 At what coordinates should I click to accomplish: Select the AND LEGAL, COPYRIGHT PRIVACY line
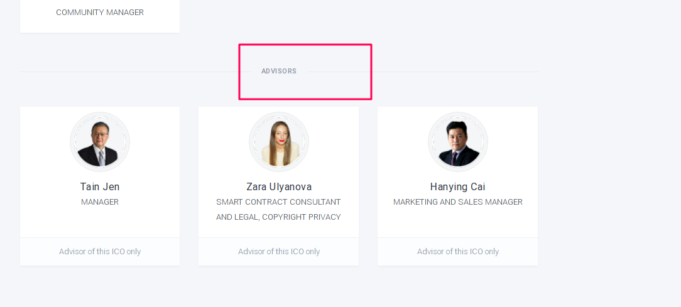pyautogui.click(x=278, y=217)
